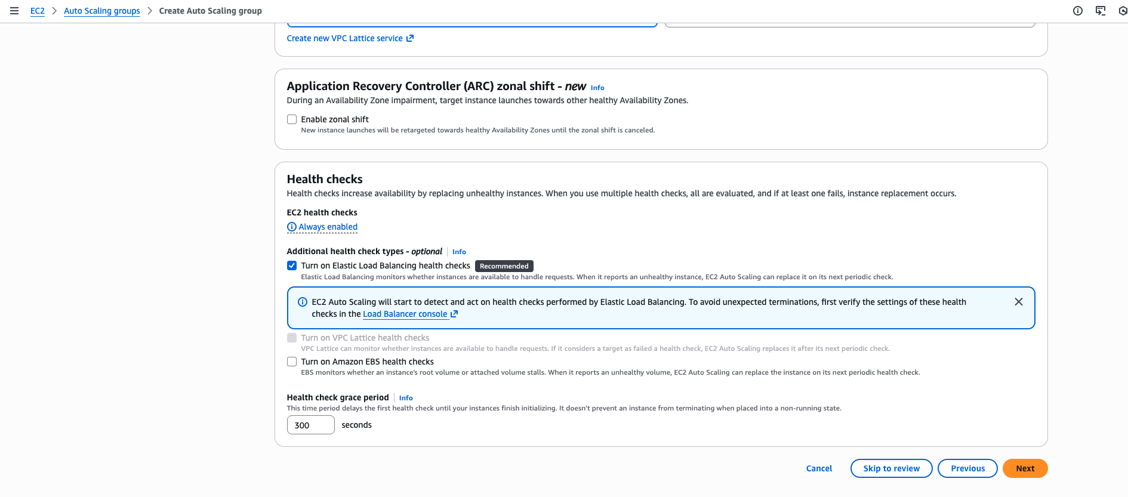Dismiss the Elastic Load Balancing info alert
This screenshot has width=1128, height=497.
click(1019, 302)
